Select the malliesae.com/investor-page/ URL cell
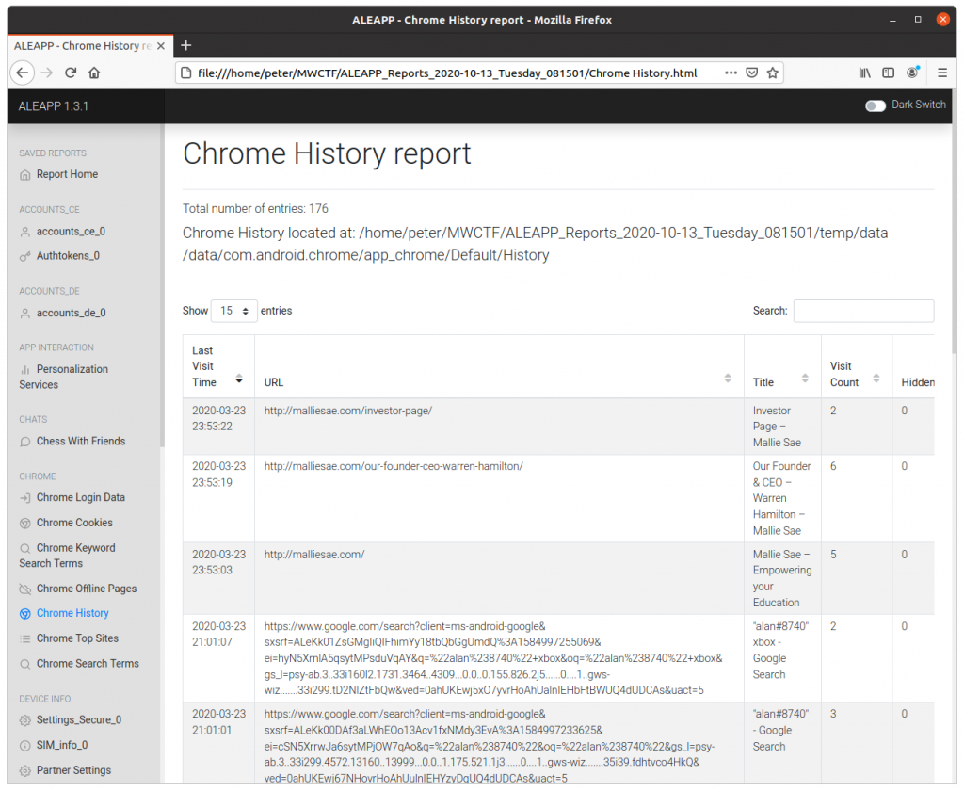This screenshot has height=791, width=964. pos(499,427)
